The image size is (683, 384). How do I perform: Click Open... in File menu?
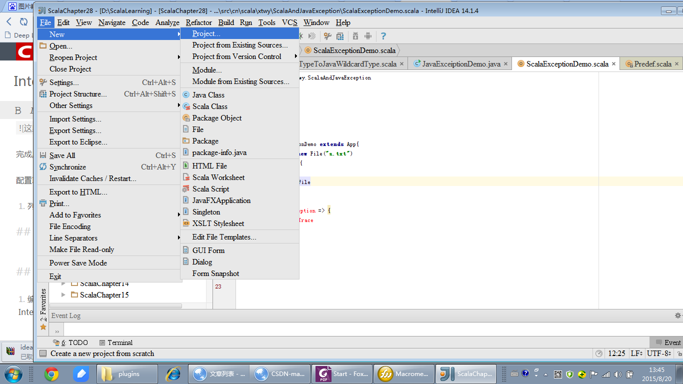(109, 46)
